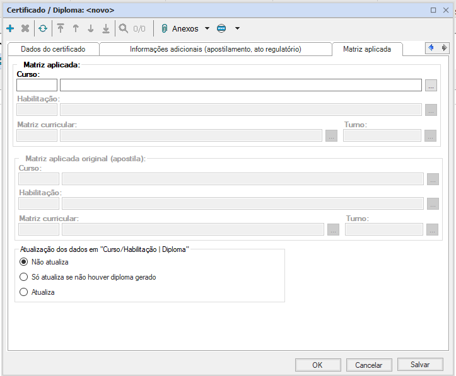This screenshot has height=376, width=456.
Task: Click the Salvar button
Action: (419, 365)
